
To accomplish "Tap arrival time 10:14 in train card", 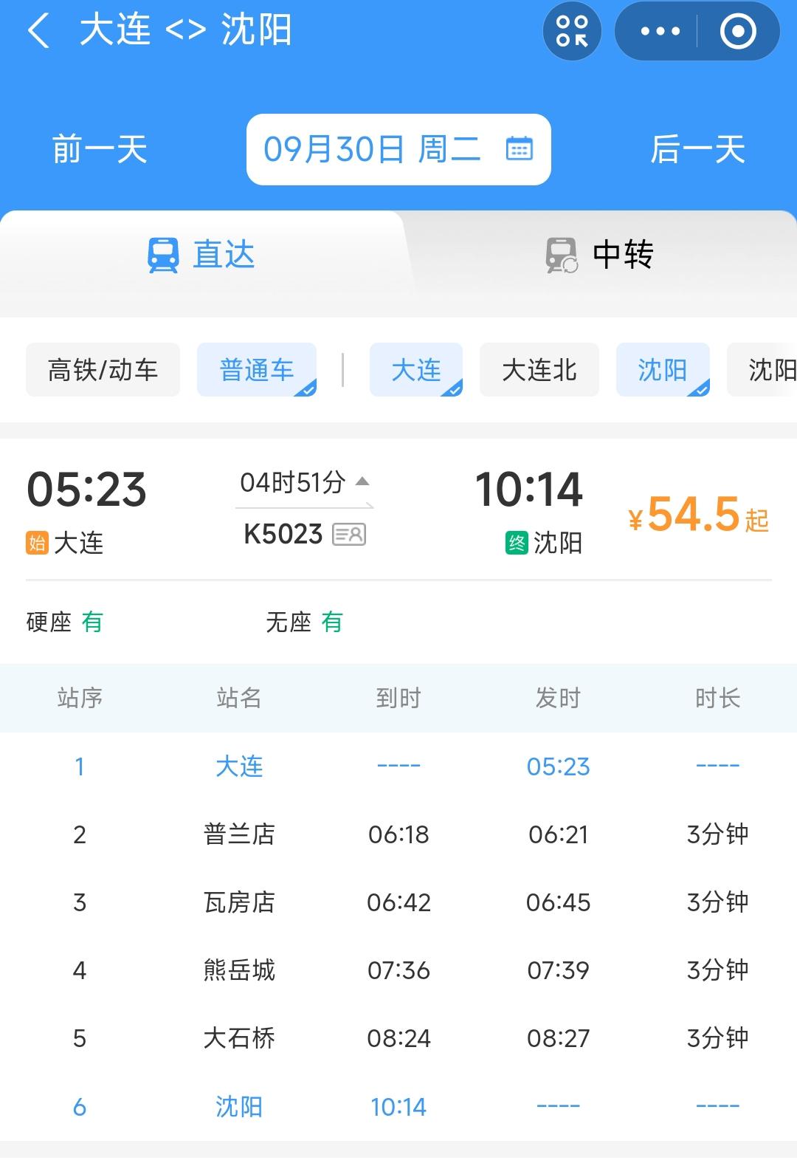I will click(529, 490).
